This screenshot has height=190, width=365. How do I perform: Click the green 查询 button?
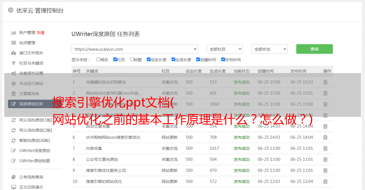314,49
